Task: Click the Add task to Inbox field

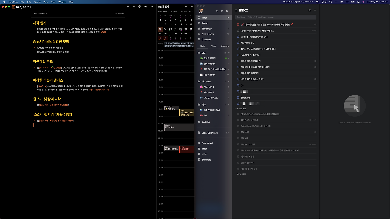Action: point(276,17)
